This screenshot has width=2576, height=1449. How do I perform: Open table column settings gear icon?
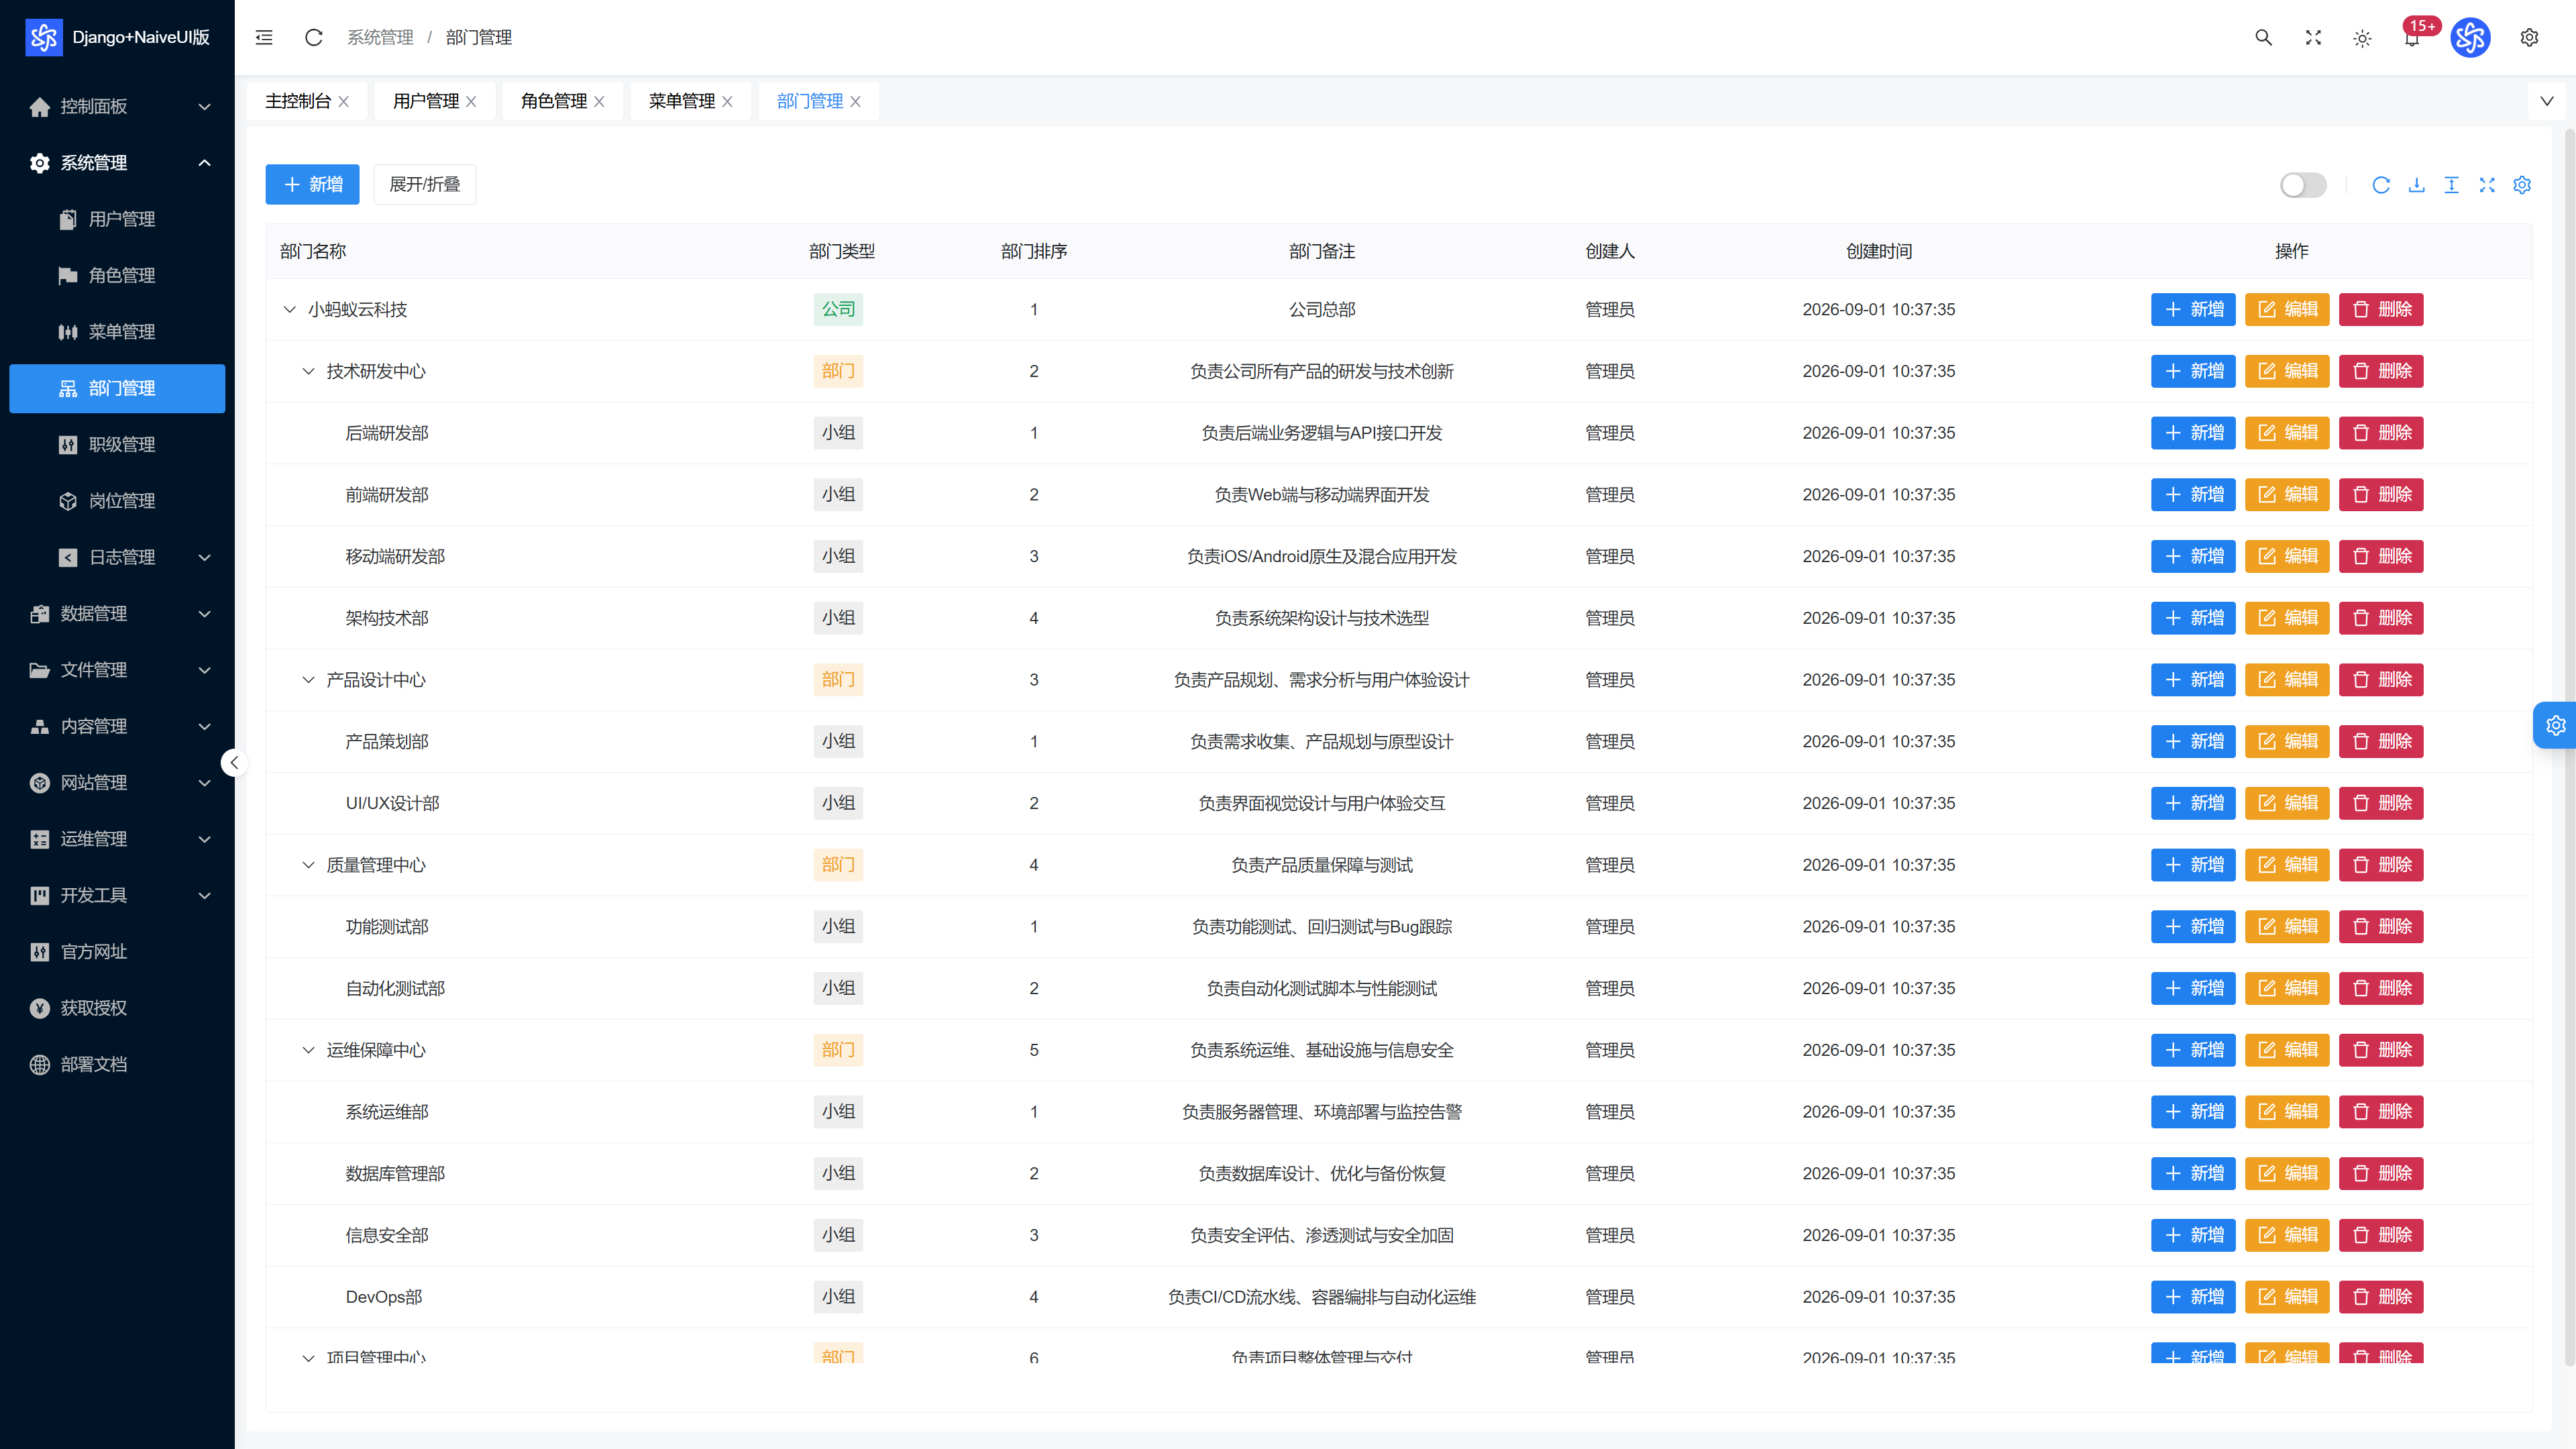[2522, 185]
